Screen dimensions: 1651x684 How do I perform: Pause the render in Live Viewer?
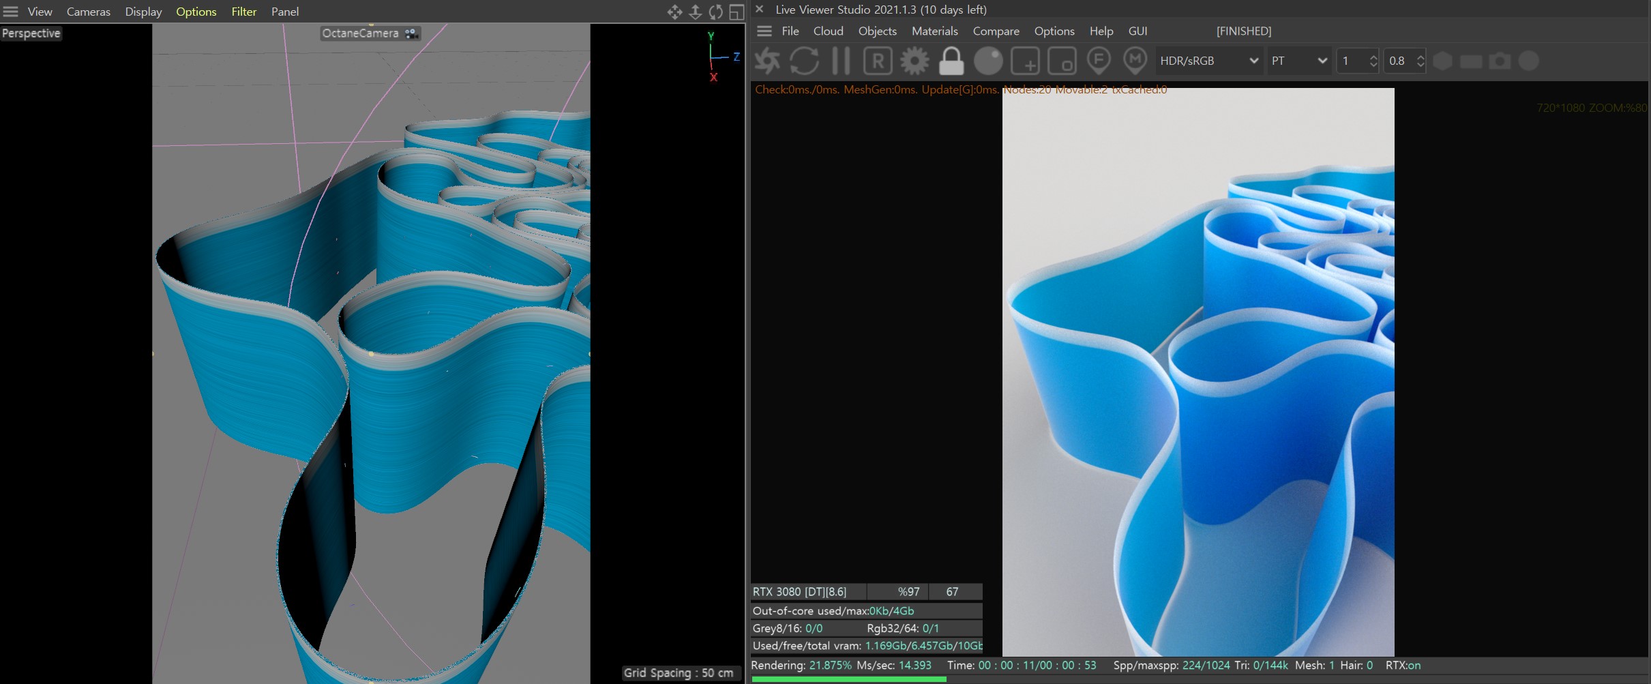842,61
